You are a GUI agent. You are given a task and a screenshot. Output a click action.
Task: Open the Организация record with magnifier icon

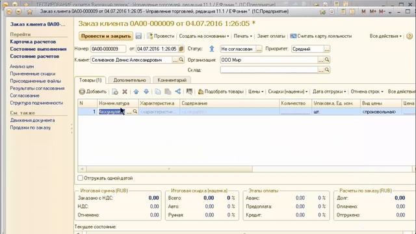[327, 60]
